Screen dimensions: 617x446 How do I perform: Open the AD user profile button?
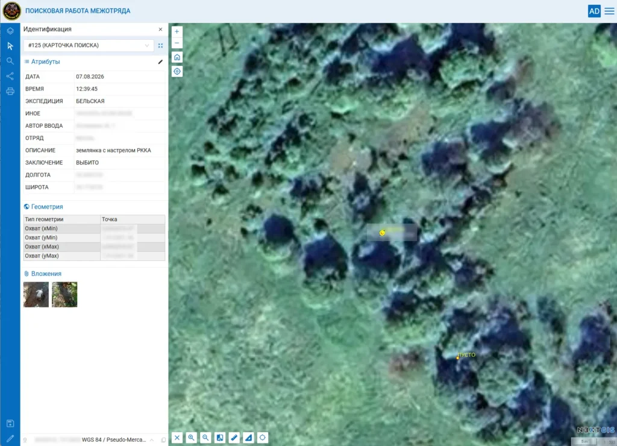click(x=594, y=11)
